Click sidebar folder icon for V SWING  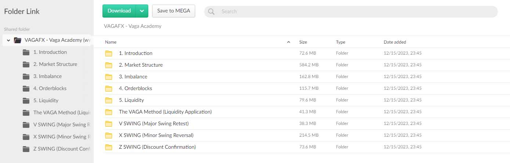[26, 125]
